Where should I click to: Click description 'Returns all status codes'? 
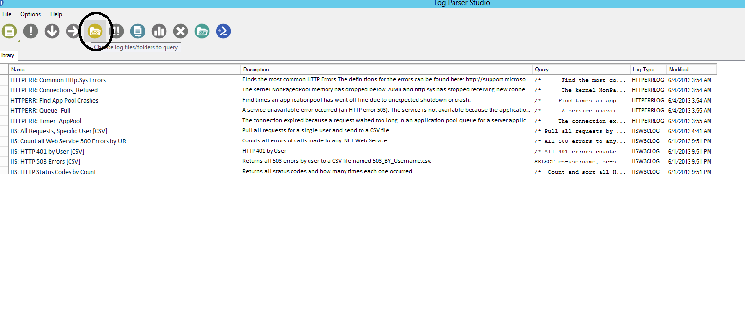coord(328,171)
